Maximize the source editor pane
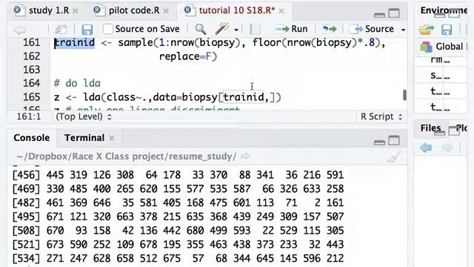Viewport: 474px width, 267px height. tap(394, 13)
